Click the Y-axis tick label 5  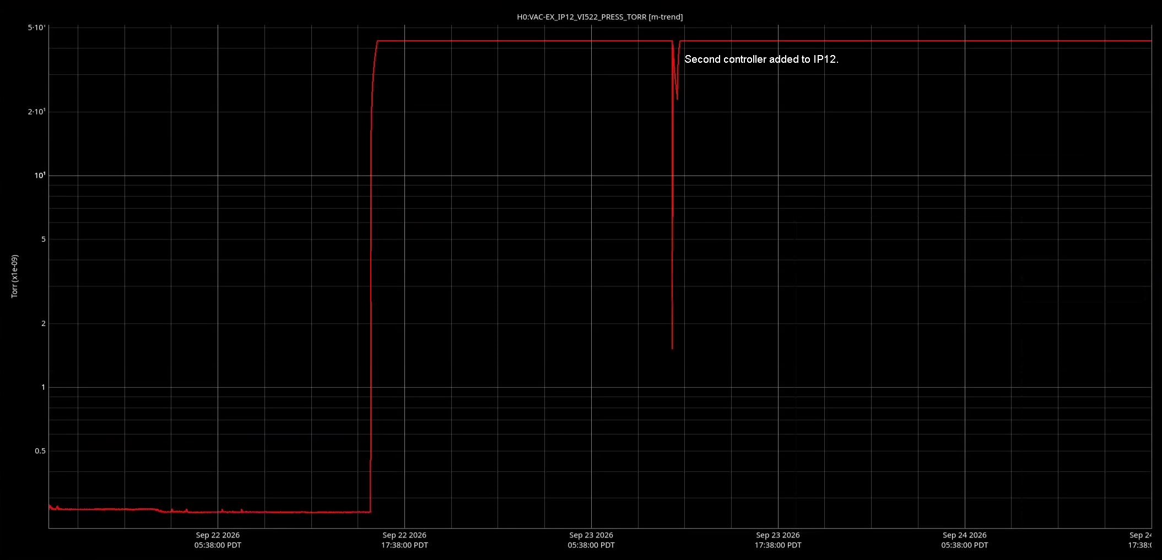point(44,239)
